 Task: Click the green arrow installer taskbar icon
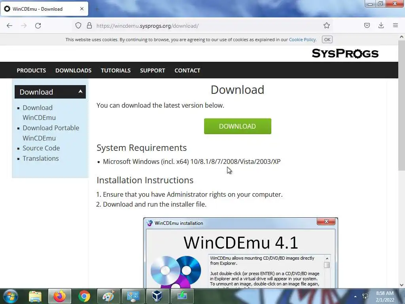182,296
